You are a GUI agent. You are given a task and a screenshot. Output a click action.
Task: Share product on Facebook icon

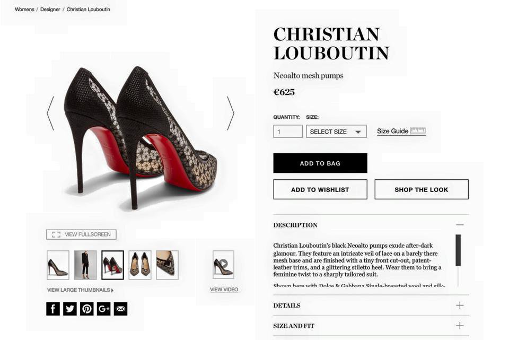coord(53,309)
